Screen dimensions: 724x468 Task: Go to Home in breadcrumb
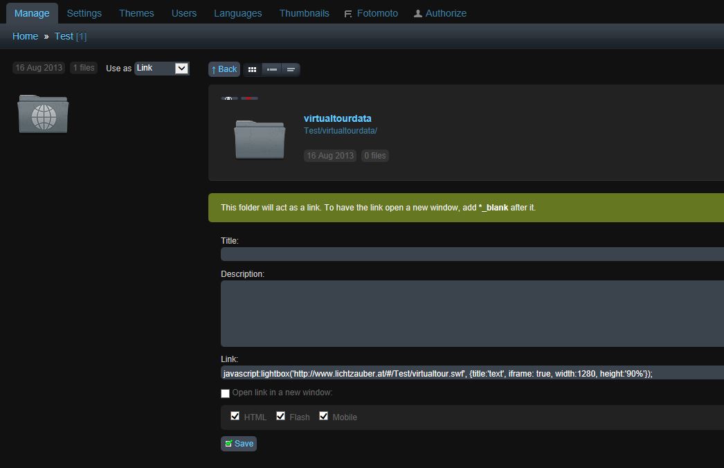(26, 36)
